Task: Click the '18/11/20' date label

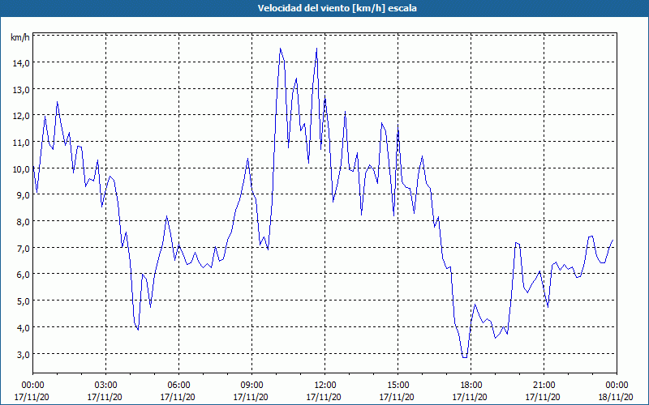Action: pos(616,397)
